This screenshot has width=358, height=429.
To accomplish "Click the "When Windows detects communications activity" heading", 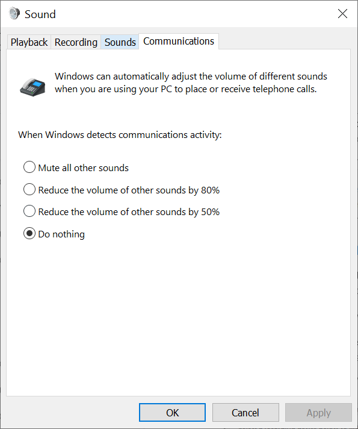I will [120, 135].
